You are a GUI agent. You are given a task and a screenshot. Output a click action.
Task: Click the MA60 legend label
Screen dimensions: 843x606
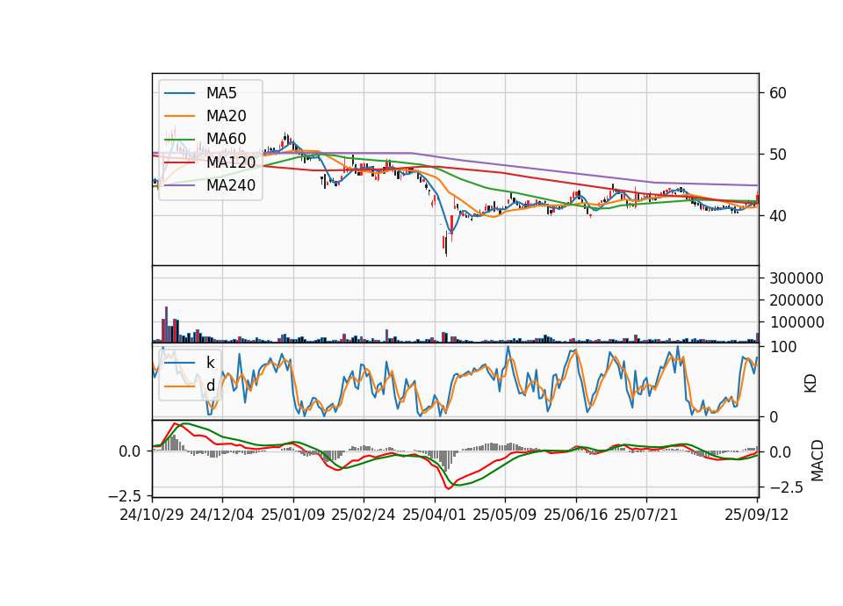pyautogui.click(x=226, y=139)
